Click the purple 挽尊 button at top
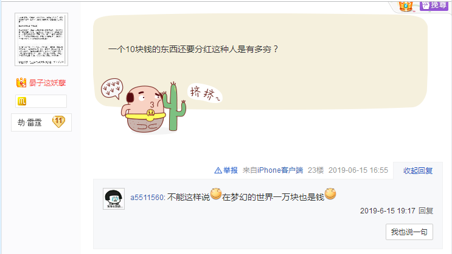The width and height of the screenshot is (452, 254). coord(433,5)
